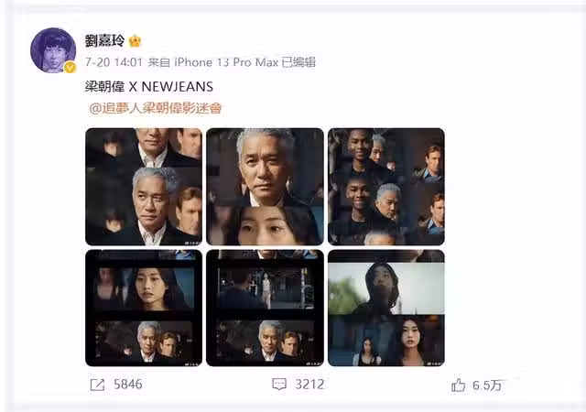Open bottom right thumbnail with hooded figure
Viewport: 586px width, 412px height.
click(x=386, y=308)
